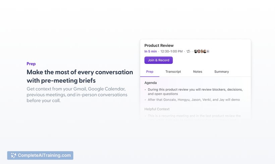Click 'This is a recurring meeting' context line
The image size is (275, 164).
click(x=194, y=116)
